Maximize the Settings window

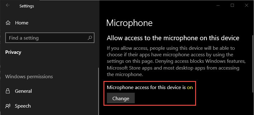[232, 5]
